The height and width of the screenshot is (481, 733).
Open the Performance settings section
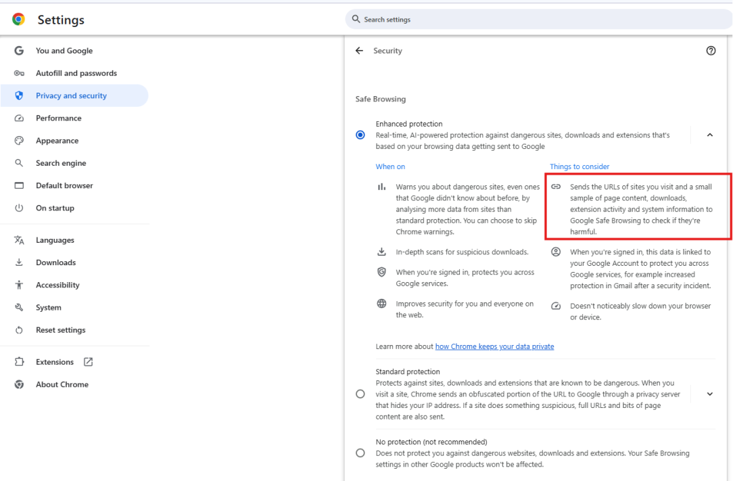click(75, 118)
